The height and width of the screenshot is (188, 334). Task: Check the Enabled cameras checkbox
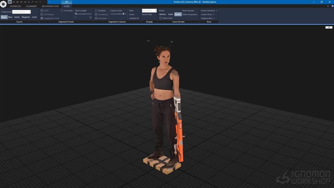[x=96, y=10]
